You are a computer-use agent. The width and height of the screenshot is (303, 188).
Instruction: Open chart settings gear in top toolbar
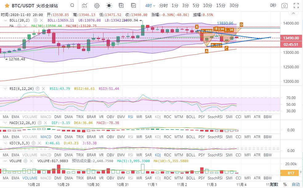pos(97,6)
